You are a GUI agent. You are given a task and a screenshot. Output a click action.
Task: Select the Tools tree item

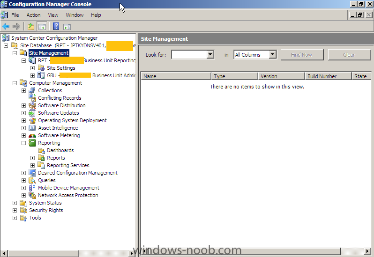coord(35,218)
